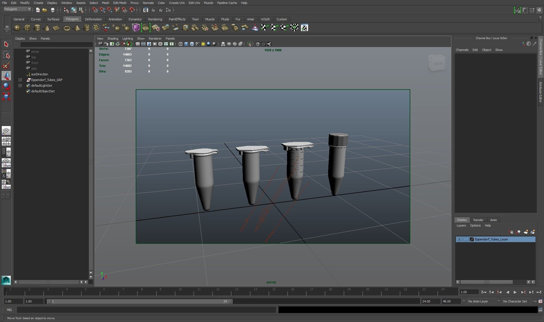Create new empty display layer icon
Image resolution: width=544 pixels, height=322 pixels.
526,232
